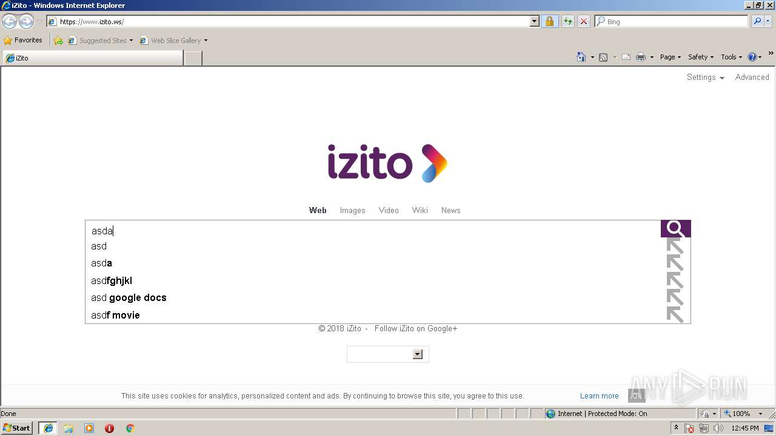776x436 pixels.
Task: Click 'Follow iZito on Google+' link
Action: coord(416,328)
